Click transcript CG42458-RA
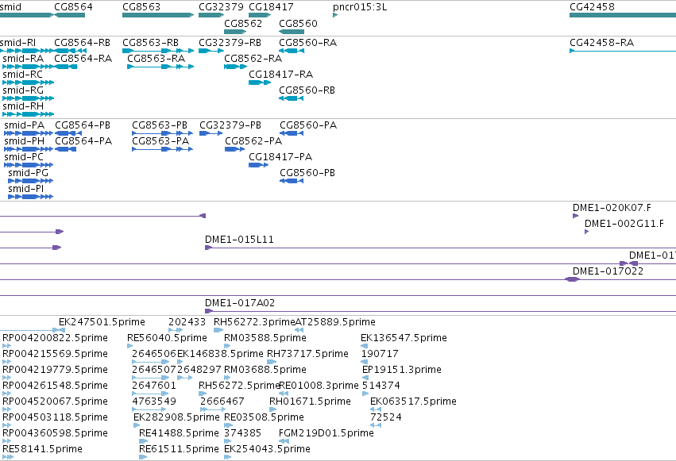This screenshot has height=461, width=676. coord(601,43)
